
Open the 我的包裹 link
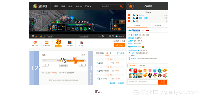click(x=116, y=41)
